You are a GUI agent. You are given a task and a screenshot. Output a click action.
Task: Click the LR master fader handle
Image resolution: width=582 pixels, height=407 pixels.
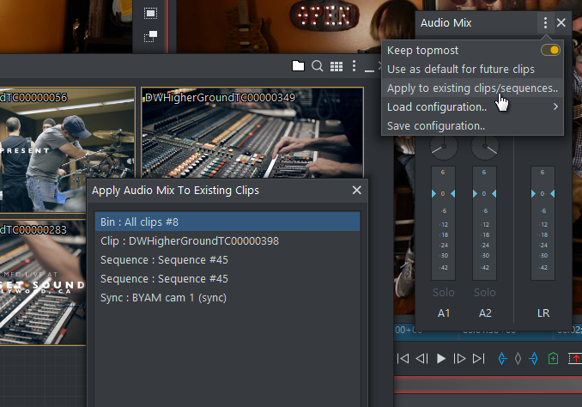(x=543, y=193)
